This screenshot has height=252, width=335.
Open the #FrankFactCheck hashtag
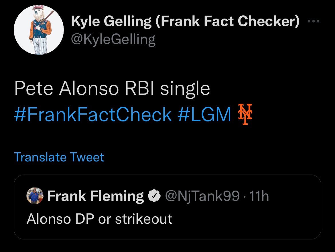[93, 114]
